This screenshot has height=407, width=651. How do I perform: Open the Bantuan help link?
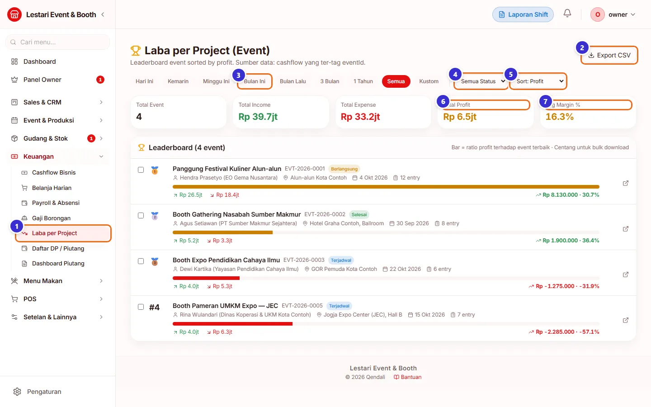coord(408,377)
